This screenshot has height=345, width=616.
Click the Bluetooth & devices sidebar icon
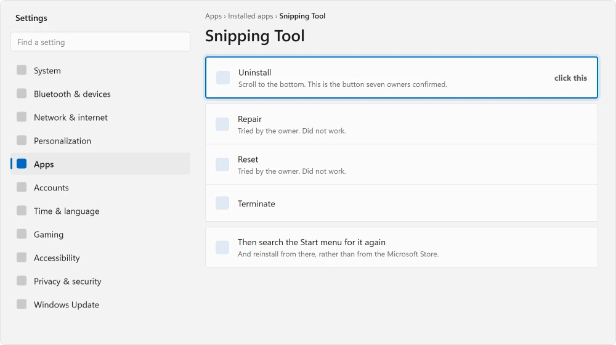22,94
